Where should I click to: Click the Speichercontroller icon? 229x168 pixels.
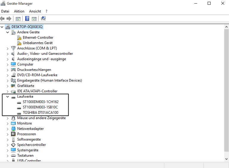tap(13, 145)
